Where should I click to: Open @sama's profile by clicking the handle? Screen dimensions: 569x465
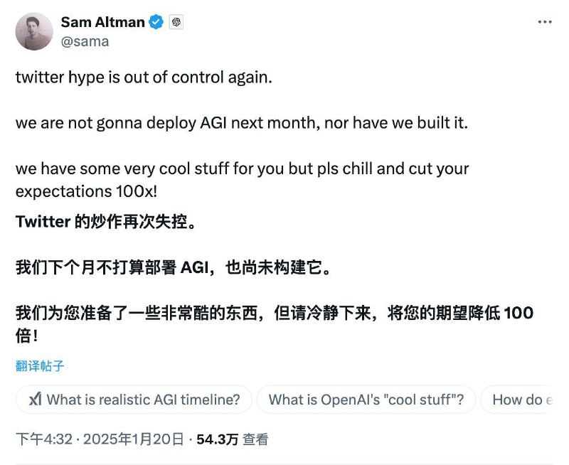click(84, 41)
